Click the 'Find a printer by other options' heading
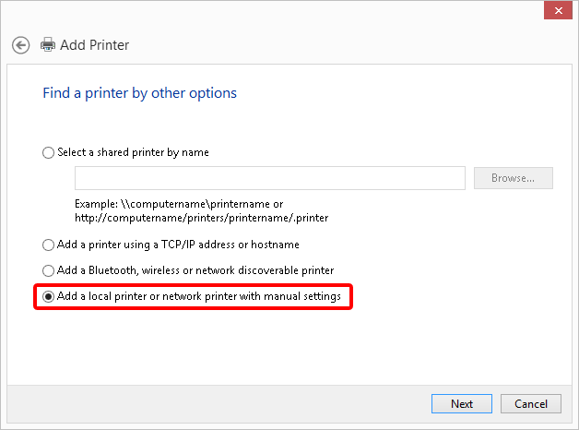This screenshot has height=430, width=579. point(139,93)
